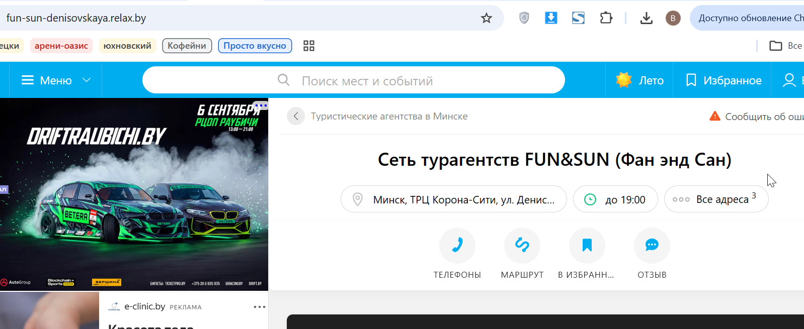Image resolution: width=804 pixels, height=329 pixels.
Task: Click the Минск, ТРЦ Корона-Сити address pill
Action: click(x=454, y=199)
